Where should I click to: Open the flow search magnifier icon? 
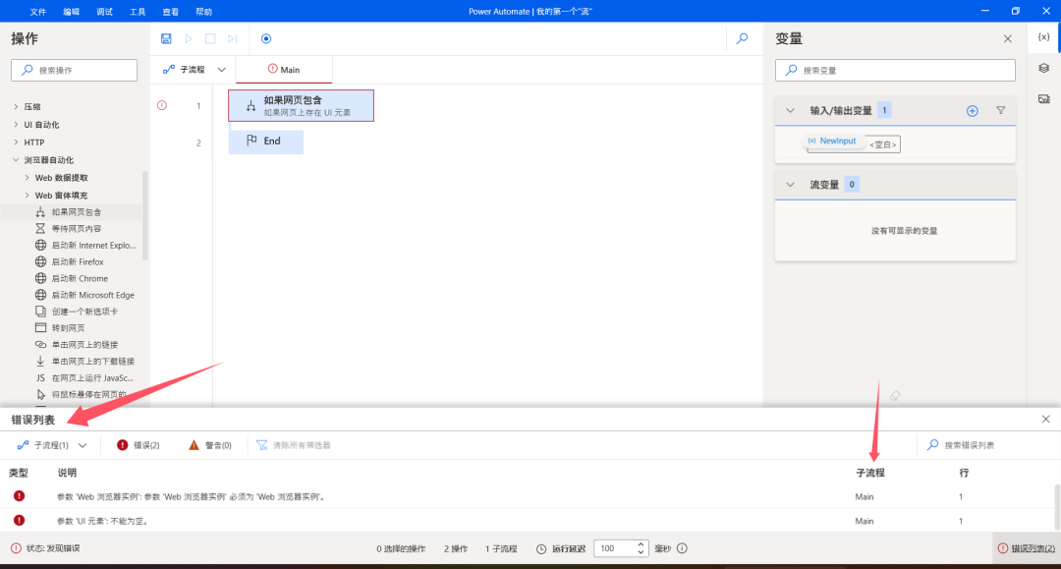[x=743, y=38]
